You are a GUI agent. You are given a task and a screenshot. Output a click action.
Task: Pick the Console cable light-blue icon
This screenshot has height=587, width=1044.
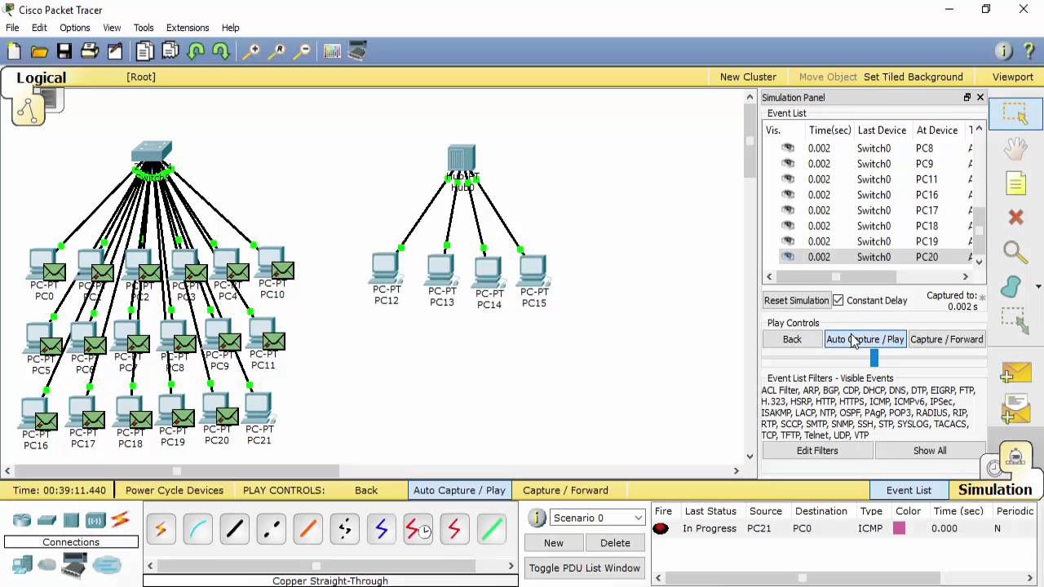[x=197, y=530]
